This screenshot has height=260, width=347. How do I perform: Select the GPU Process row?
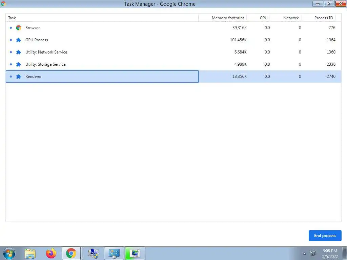pyautogui.click(x=173, y=40)
